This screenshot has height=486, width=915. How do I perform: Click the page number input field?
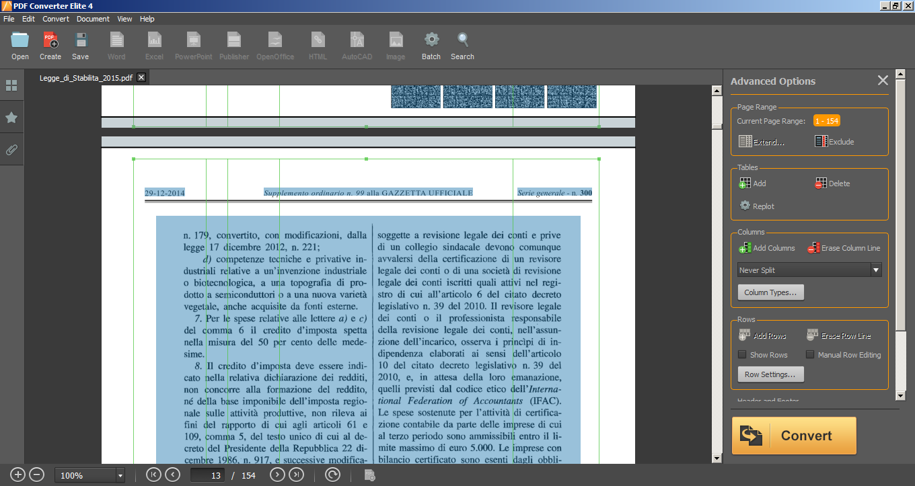click(x=207, y=475)
